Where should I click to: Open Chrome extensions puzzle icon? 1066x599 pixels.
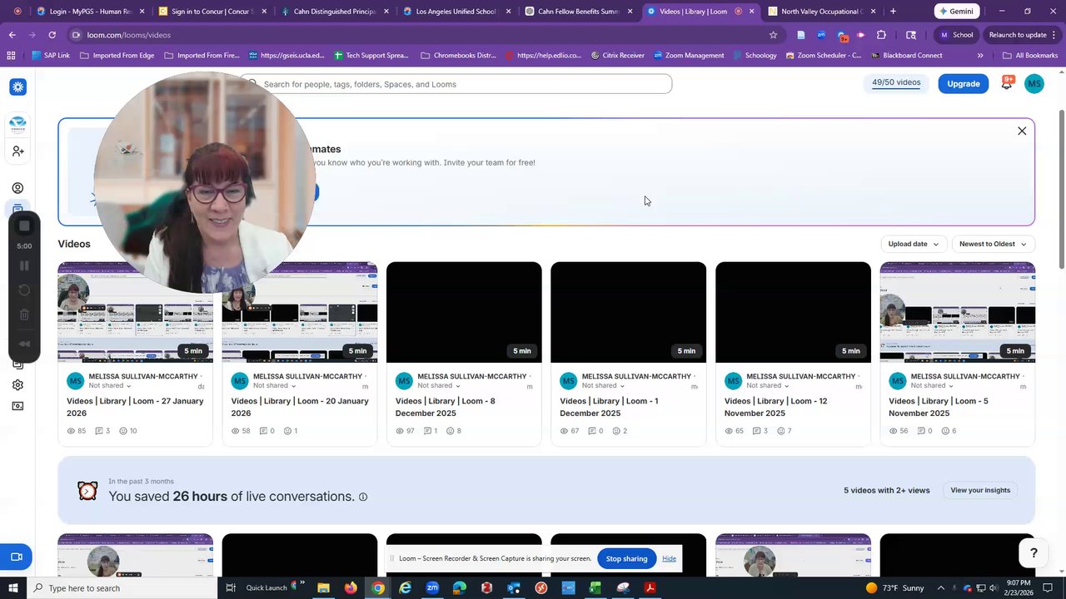click(881, 35)
